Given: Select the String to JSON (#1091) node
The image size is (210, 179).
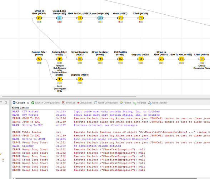Looking at the screenshot, I should click(161, 59).
